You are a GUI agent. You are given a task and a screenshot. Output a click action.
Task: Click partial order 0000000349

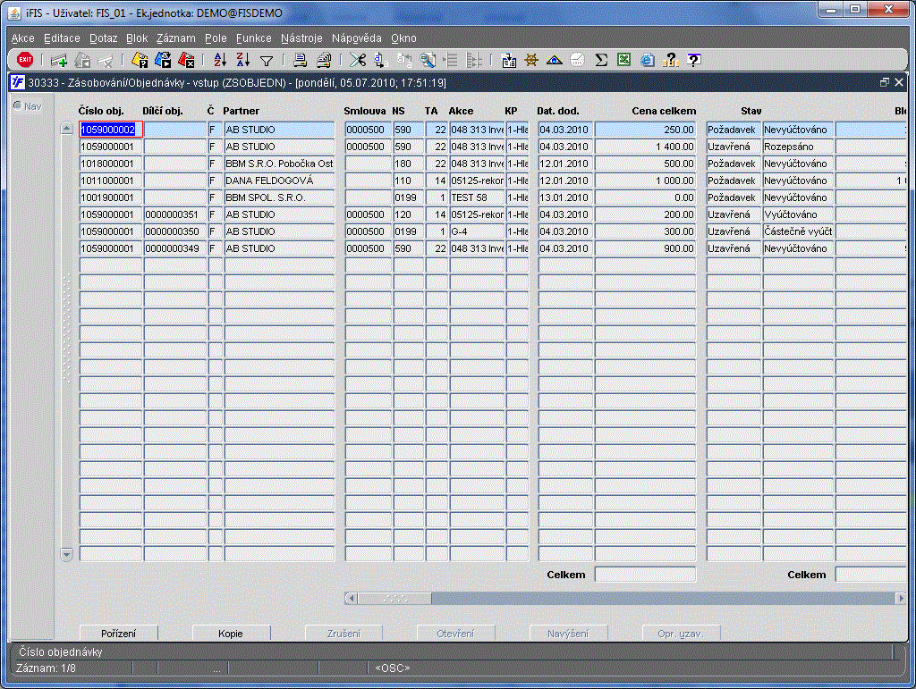pos(175,248)
